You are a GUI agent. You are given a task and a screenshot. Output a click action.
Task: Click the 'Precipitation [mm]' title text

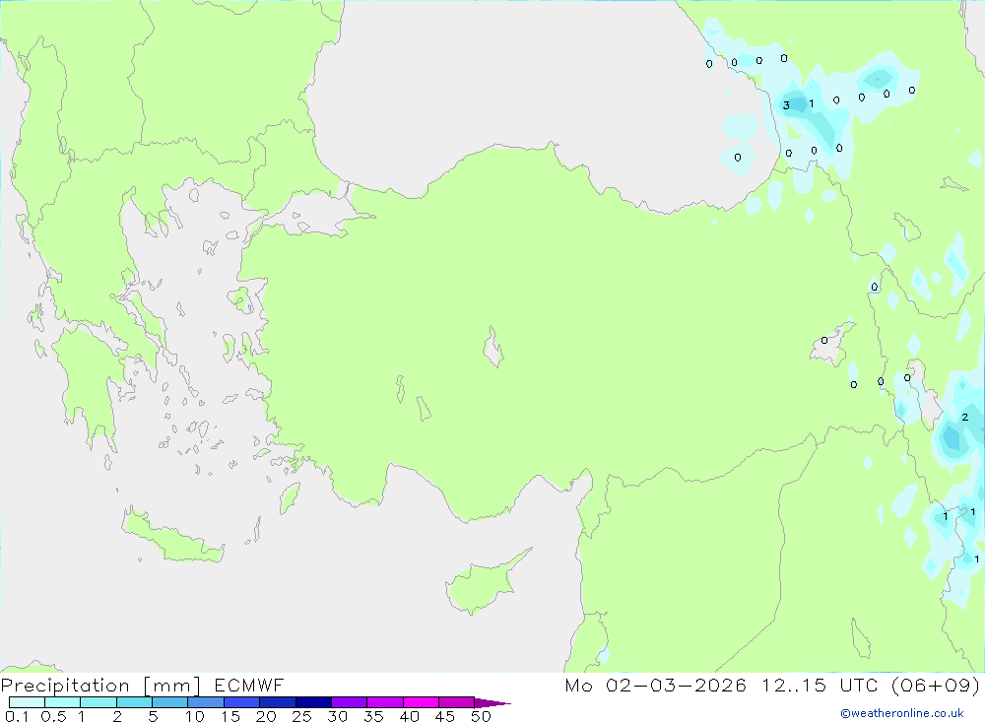point(100,686)
